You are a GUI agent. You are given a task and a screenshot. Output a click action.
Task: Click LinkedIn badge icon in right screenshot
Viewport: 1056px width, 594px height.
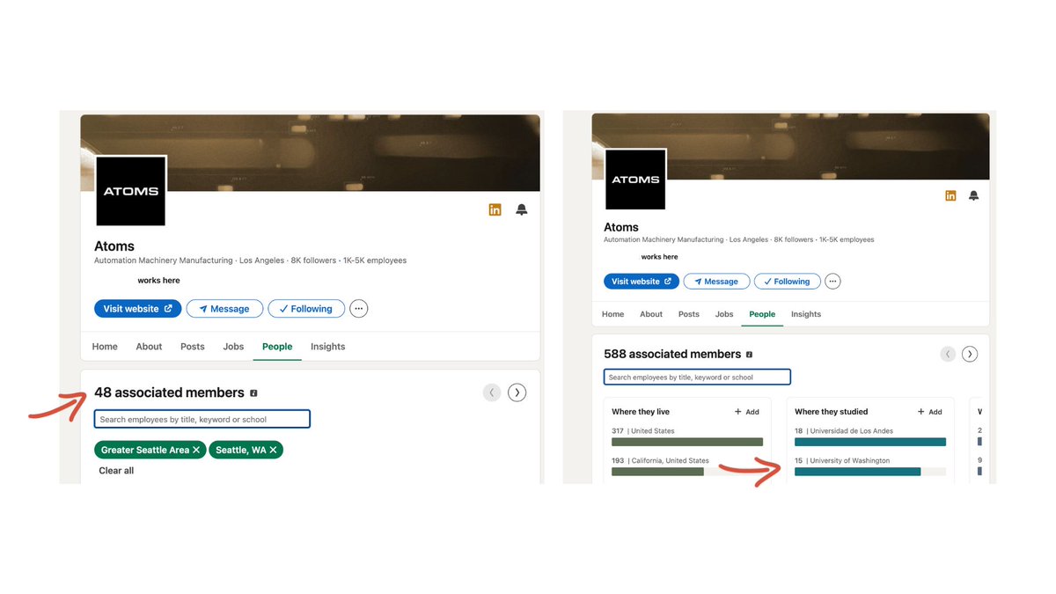(x=950, y=195)
